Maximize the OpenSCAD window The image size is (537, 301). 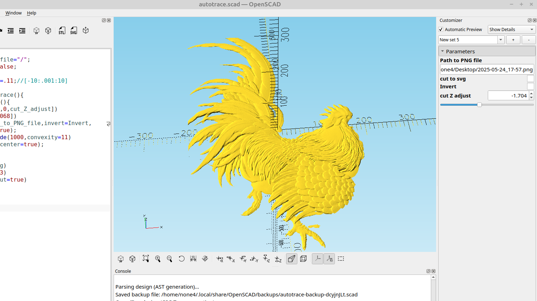click(521, 4)
